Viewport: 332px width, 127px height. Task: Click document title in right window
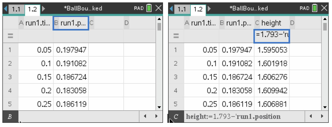[249, 8]
